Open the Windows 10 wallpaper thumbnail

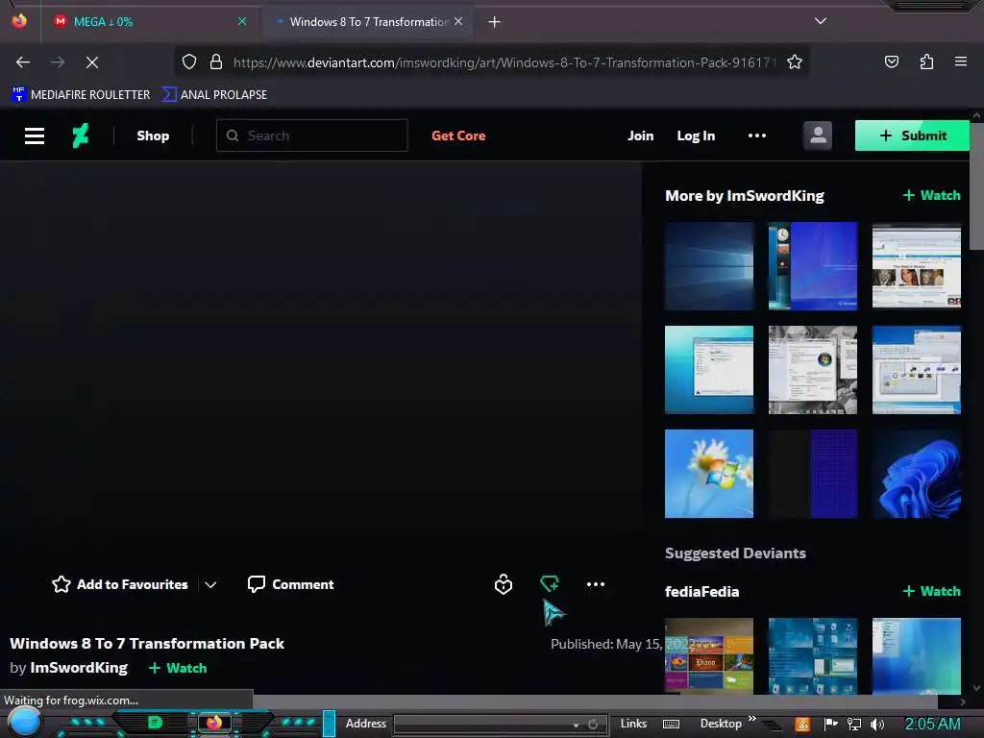[x=709, y=265]
